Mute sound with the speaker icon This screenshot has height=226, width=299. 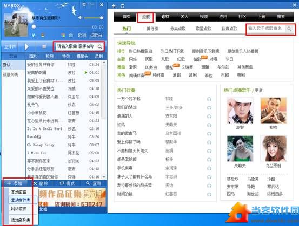[80, 18]
